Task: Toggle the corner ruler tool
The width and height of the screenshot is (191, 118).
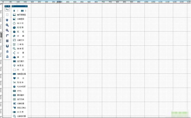Action: point(7,36)
